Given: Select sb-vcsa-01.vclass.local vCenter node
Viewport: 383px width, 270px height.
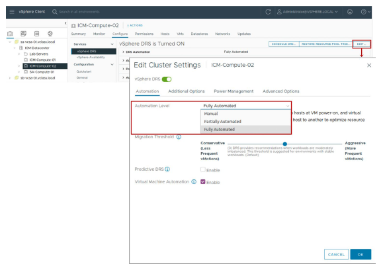Looking at the screenshot, I should tap(38, 78).
